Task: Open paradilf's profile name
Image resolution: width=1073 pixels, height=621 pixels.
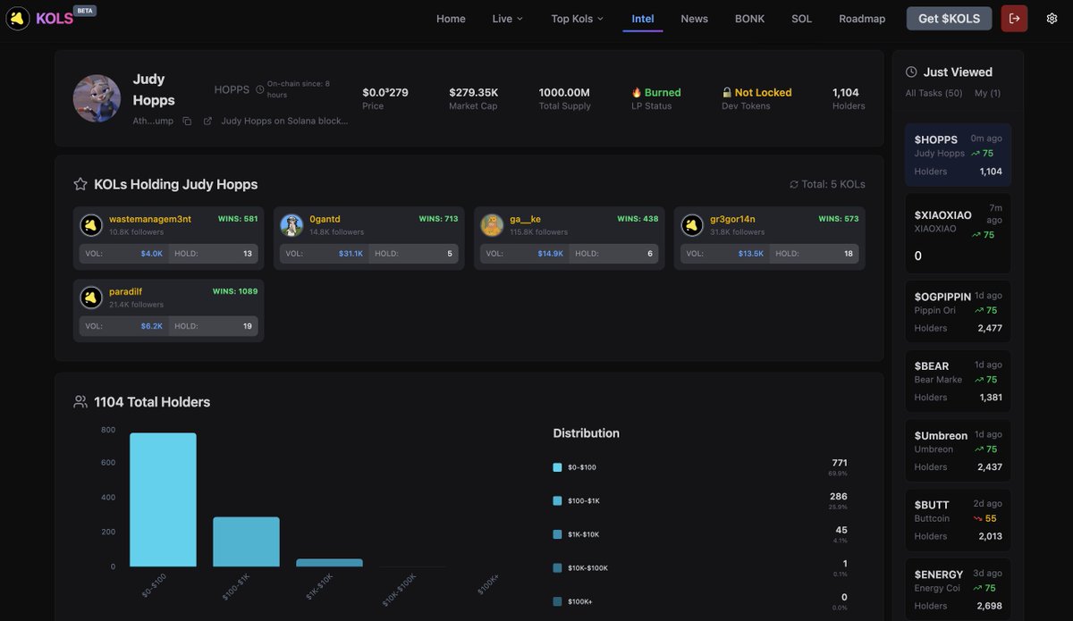Action: [x=125, y=291]
